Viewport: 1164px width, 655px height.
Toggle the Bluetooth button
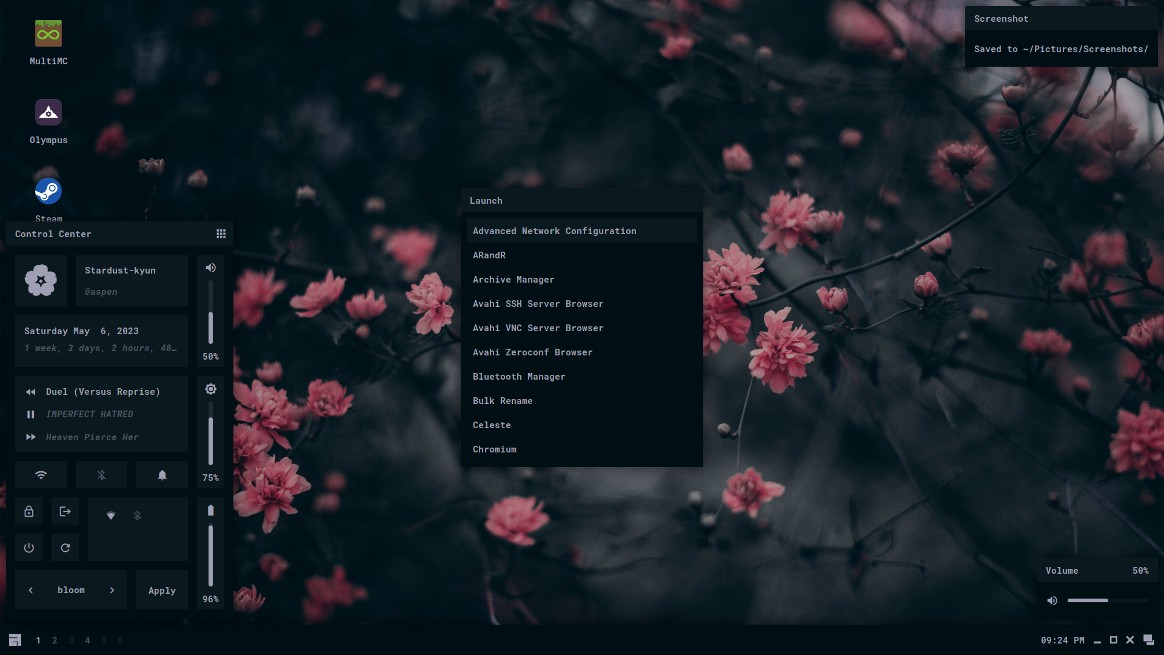(101, 475)
